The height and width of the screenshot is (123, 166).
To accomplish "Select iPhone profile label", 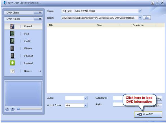I will tap(28, 49).
